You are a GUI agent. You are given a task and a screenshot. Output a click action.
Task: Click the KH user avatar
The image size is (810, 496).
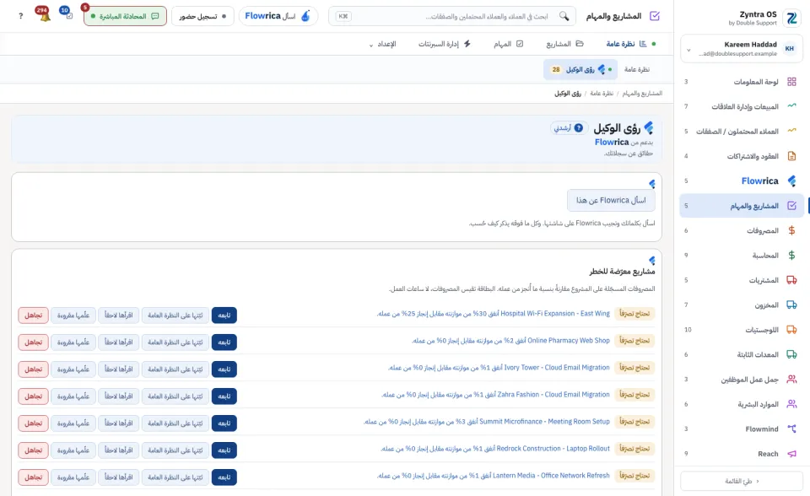point(790,49)
